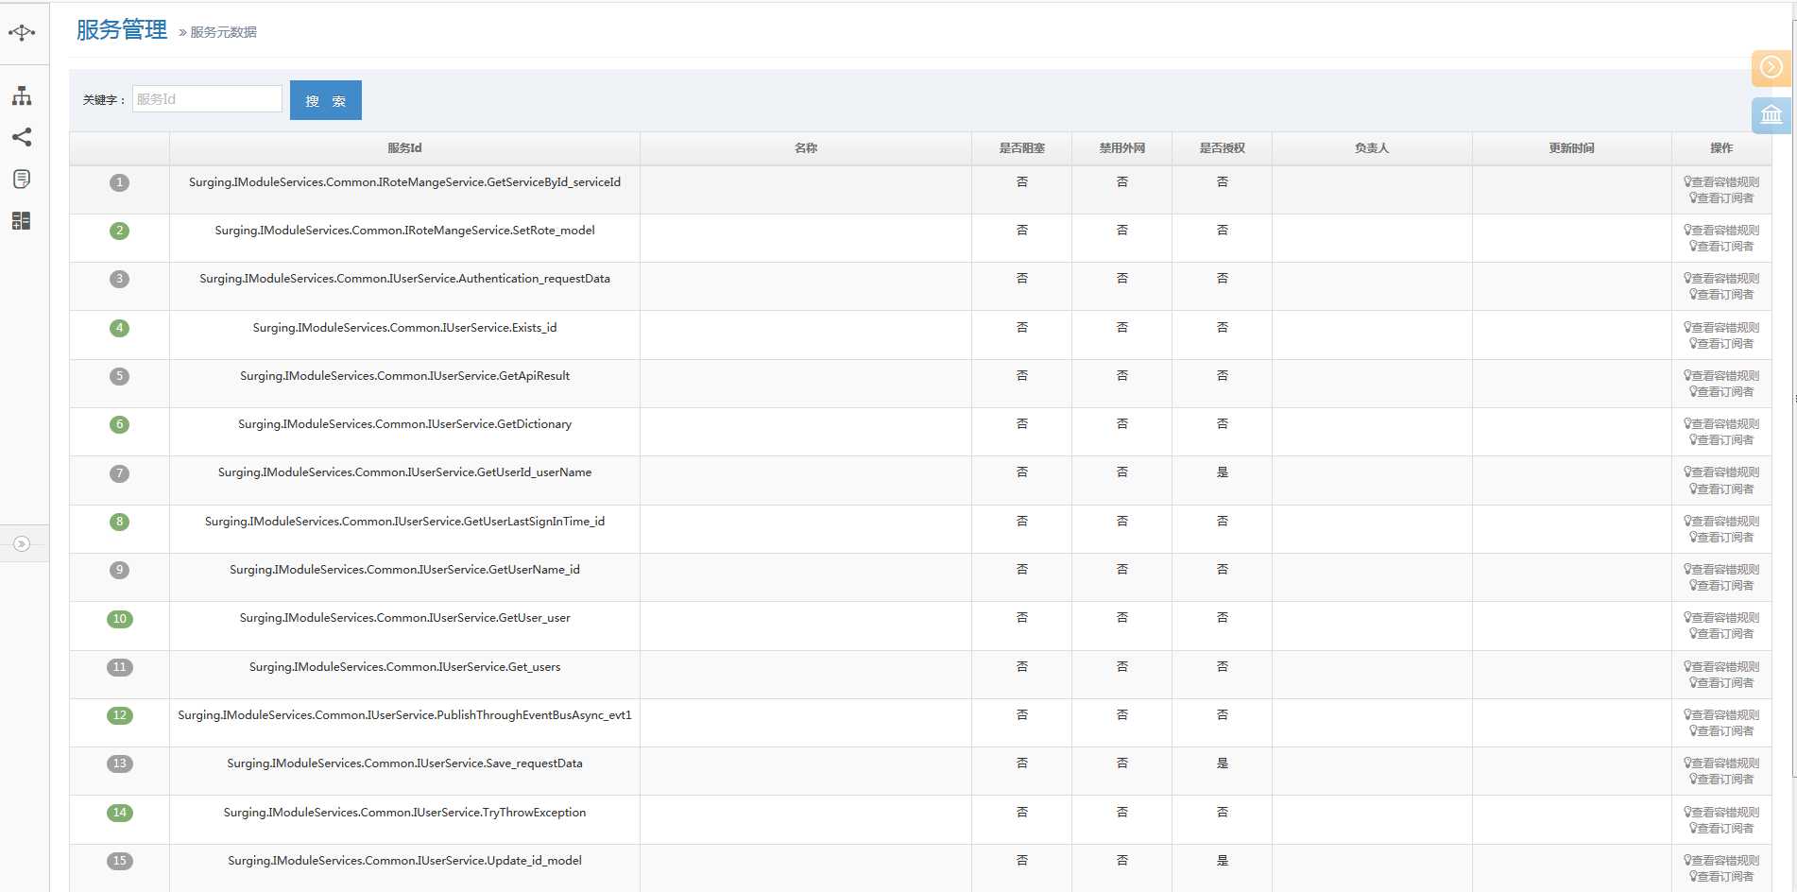Select service Id ending IUserService.GetApiResult

pyautogui.click(x=404, y=376)
